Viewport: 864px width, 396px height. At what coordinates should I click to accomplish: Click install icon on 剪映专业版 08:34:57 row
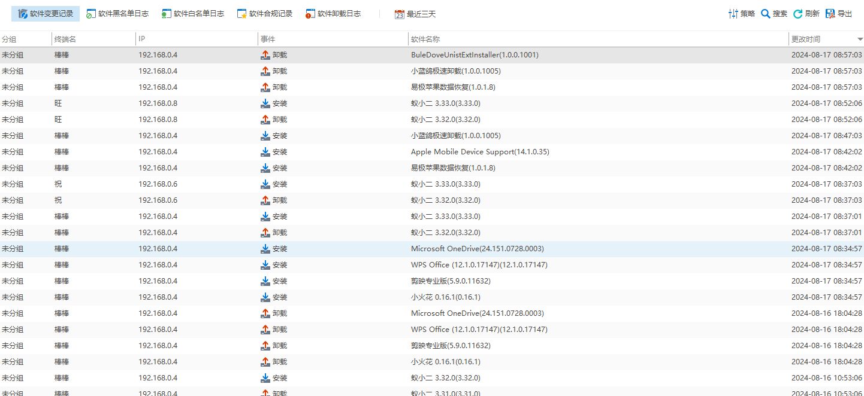pos(265,281)
